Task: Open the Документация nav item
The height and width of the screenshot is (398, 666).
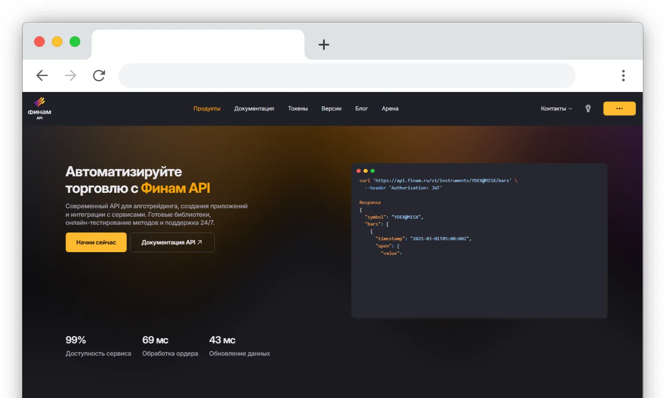Action: click(254, 108)
